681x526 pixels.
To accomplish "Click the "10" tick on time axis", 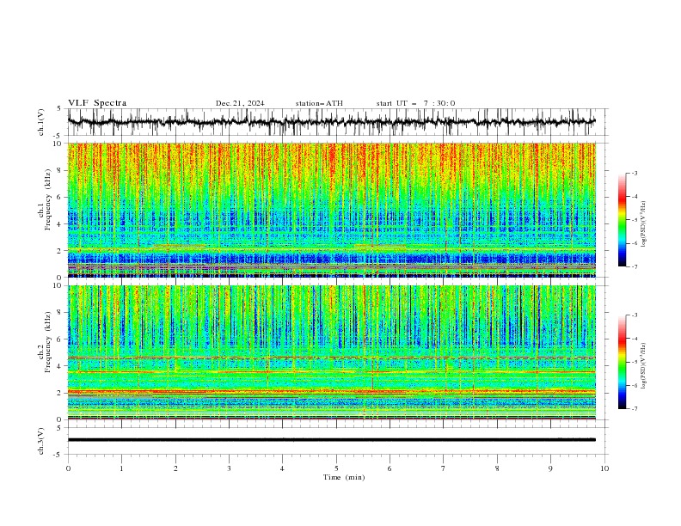I will (604, 468).
